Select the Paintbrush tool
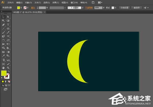 point(3,32)
